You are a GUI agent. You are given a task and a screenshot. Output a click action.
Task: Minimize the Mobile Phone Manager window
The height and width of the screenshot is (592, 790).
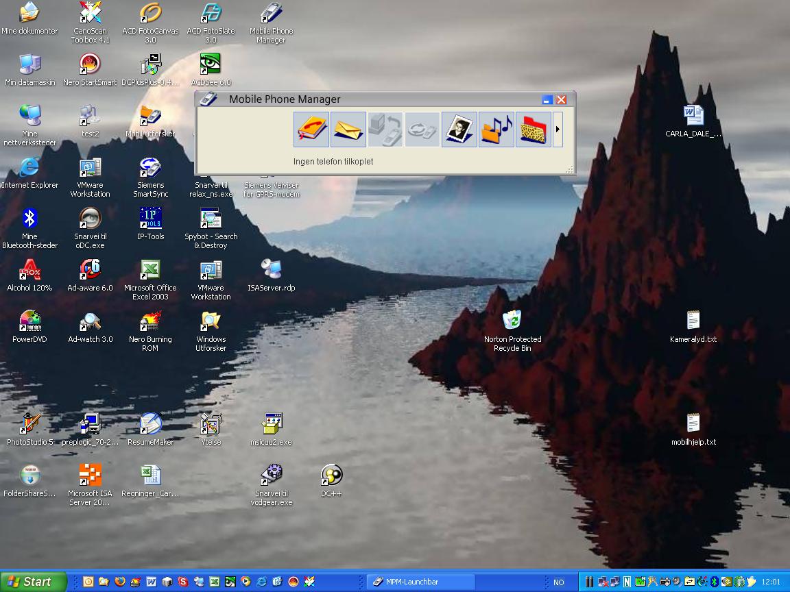tap(547, 99)
